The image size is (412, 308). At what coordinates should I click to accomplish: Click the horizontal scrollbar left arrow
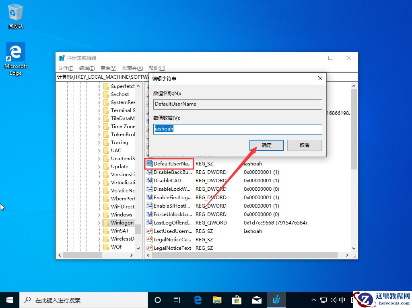tap(60, 255)
